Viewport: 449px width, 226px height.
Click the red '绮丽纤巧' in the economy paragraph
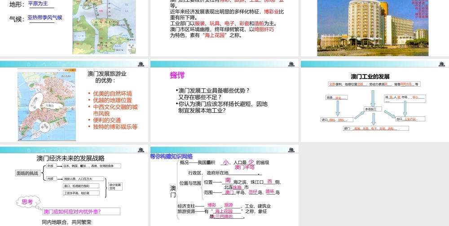(x=264, y=29)
